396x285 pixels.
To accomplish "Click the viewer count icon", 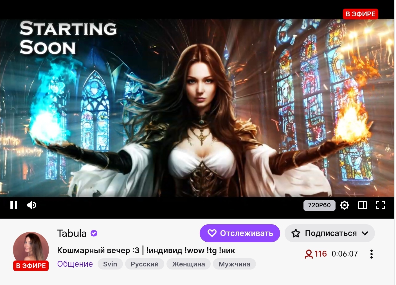I will point(309,254).
